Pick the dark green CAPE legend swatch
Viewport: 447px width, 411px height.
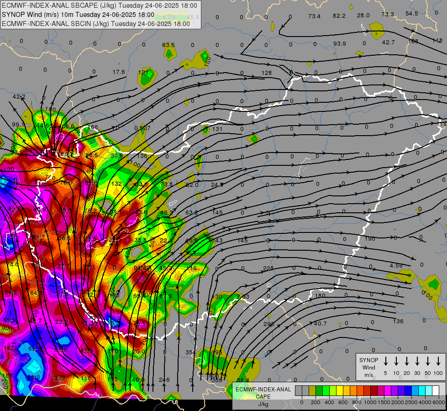click(x=319, y=390)
